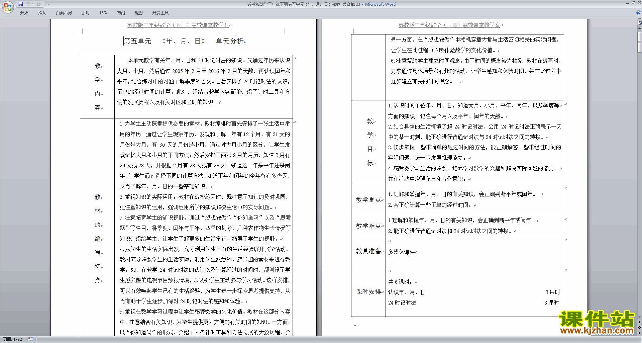This screenshot has width=642, height=343.
Task: Click the 教学难点 label cell
Action: click(368, 226)
